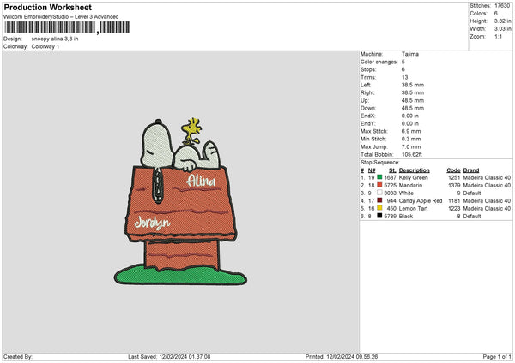Screen dimensions: 515x363
Task: Click the Max Stitch value 6.9 mm
Action: [x=411, y=131]
